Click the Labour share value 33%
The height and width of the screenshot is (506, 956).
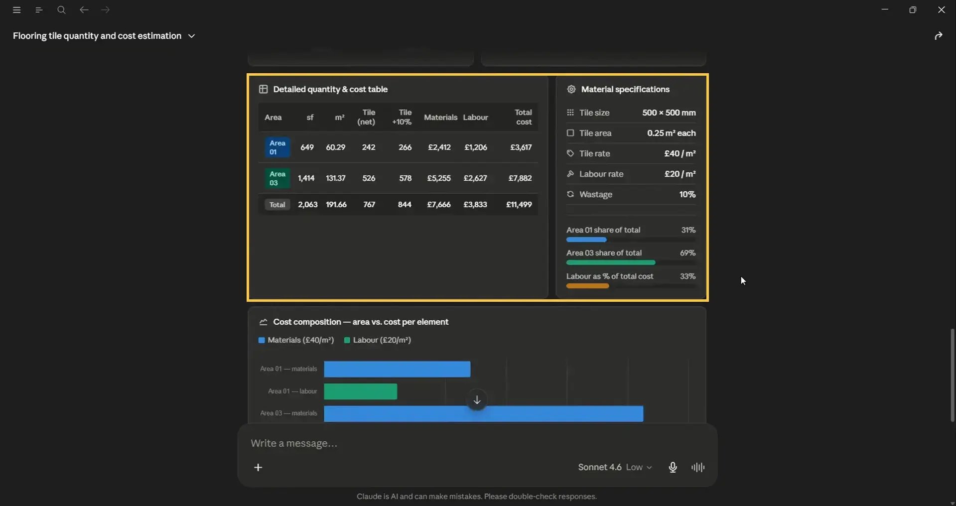point(687,276)
